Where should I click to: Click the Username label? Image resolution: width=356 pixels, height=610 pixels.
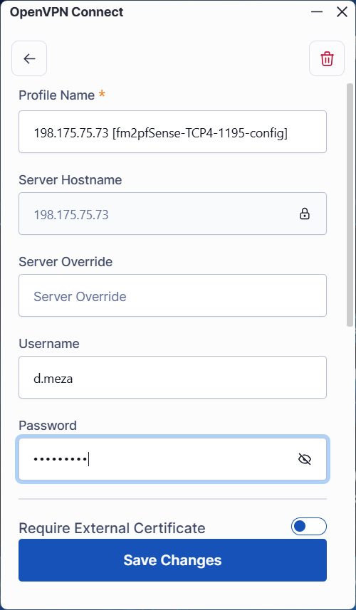click(49, 344)
